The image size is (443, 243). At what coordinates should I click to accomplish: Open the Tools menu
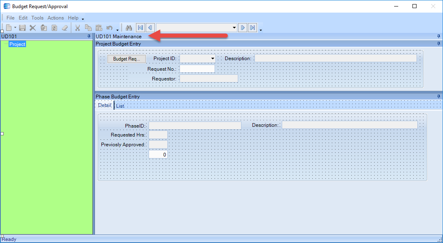(x=37, y=18)
